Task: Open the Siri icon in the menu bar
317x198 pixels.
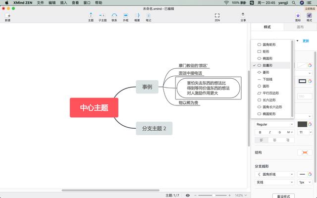Action: click(302, 2)
